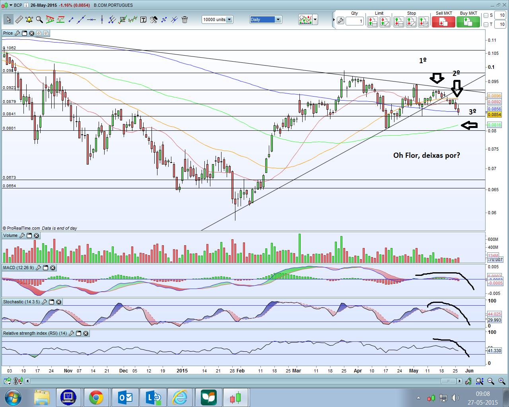Select the ruler measurement tool

[x=19, y=19]
